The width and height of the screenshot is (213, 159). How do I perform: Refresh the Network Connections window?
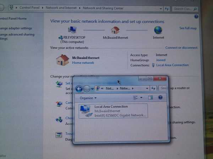pyautogui.click(x=153, y=88)
